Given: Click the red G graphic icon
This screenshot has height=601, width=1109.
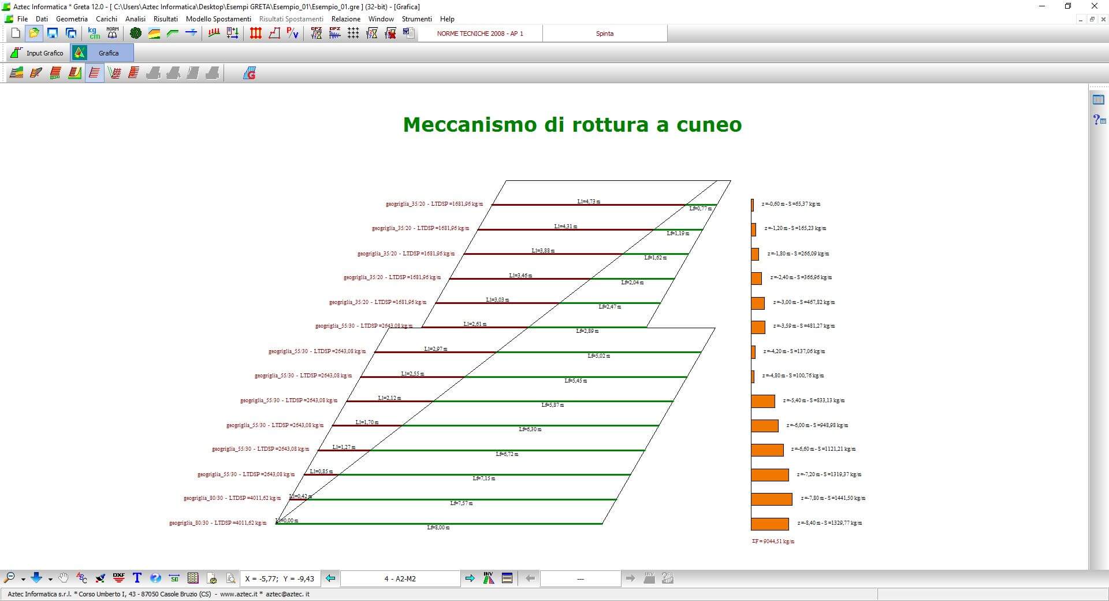Looking at the screenshot, I should (x=250, y=73).
